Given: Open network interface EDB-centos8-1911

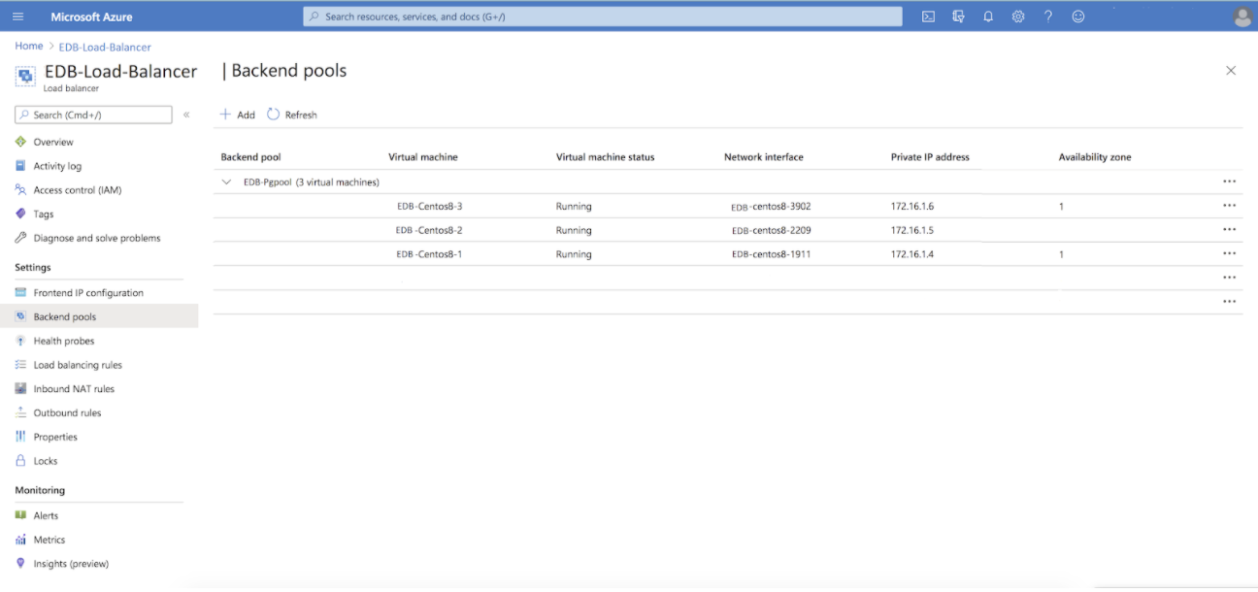Looking at the screenshot, I should point(771,254).
